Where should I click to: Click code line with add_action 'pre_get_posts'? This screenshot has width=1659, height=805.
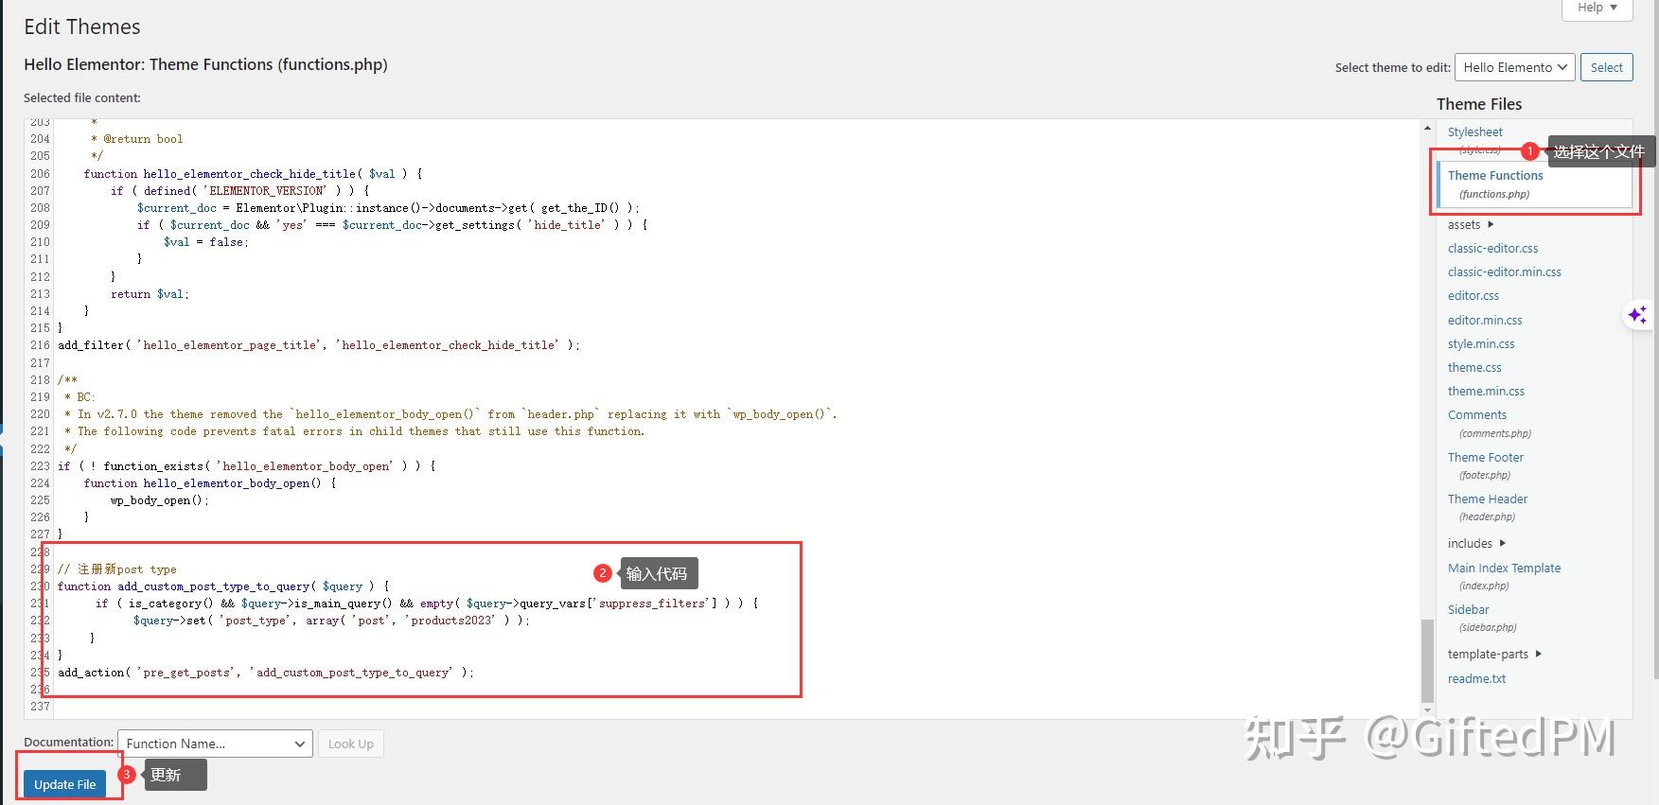(x=266, y=673)
